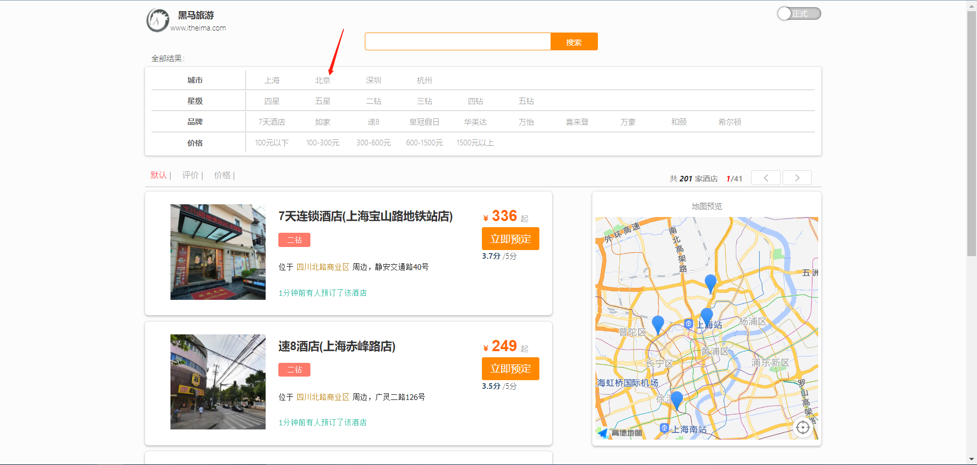Focus the hotel search input field
Viewport: 977px width, 465px height.
[x=457, y=42]
